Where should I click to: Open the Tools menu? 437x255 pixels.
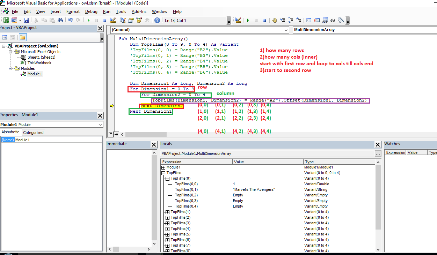(x=121, y=12)
